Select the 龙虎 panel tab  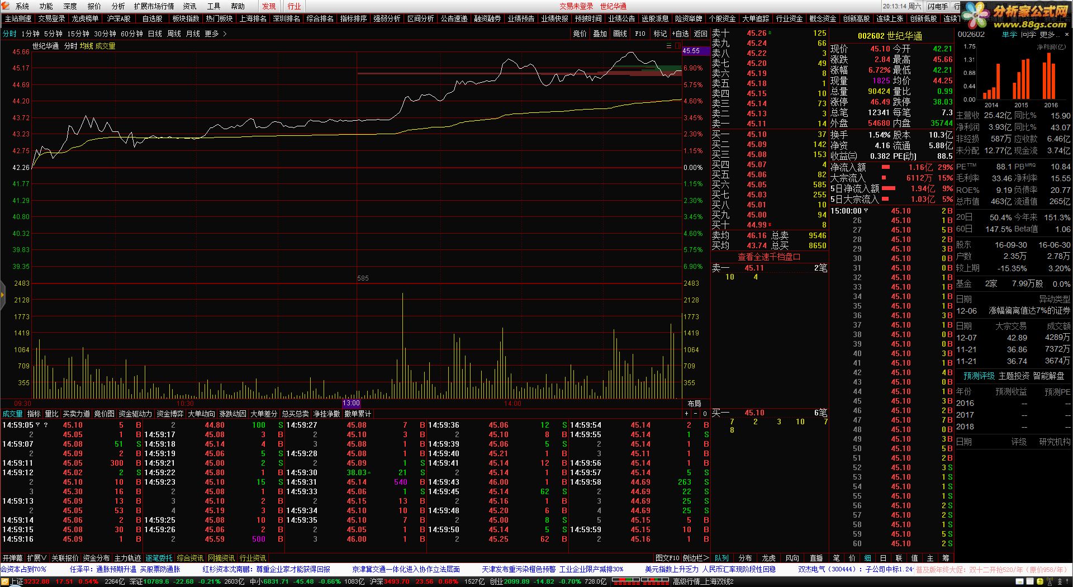(768, 558)
